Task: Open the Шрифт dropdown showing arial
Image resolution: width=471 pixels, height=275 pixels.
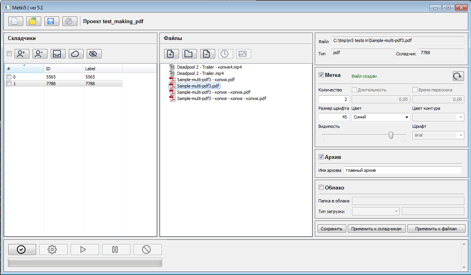Action: click(438, 135)
